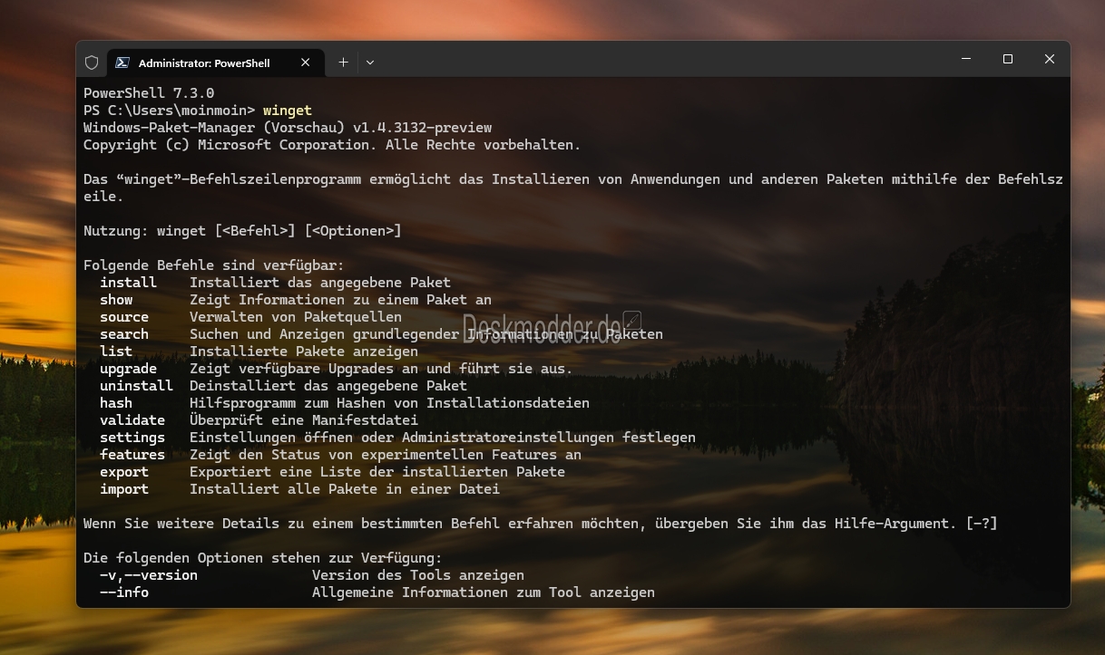Minimize the Terminal window
1105x655 pixels.
966,59
